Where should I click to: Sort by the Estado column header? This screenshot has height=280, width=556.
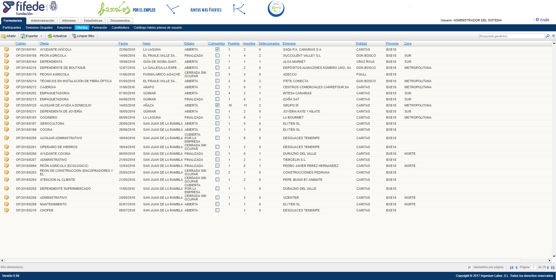[189, 44]
